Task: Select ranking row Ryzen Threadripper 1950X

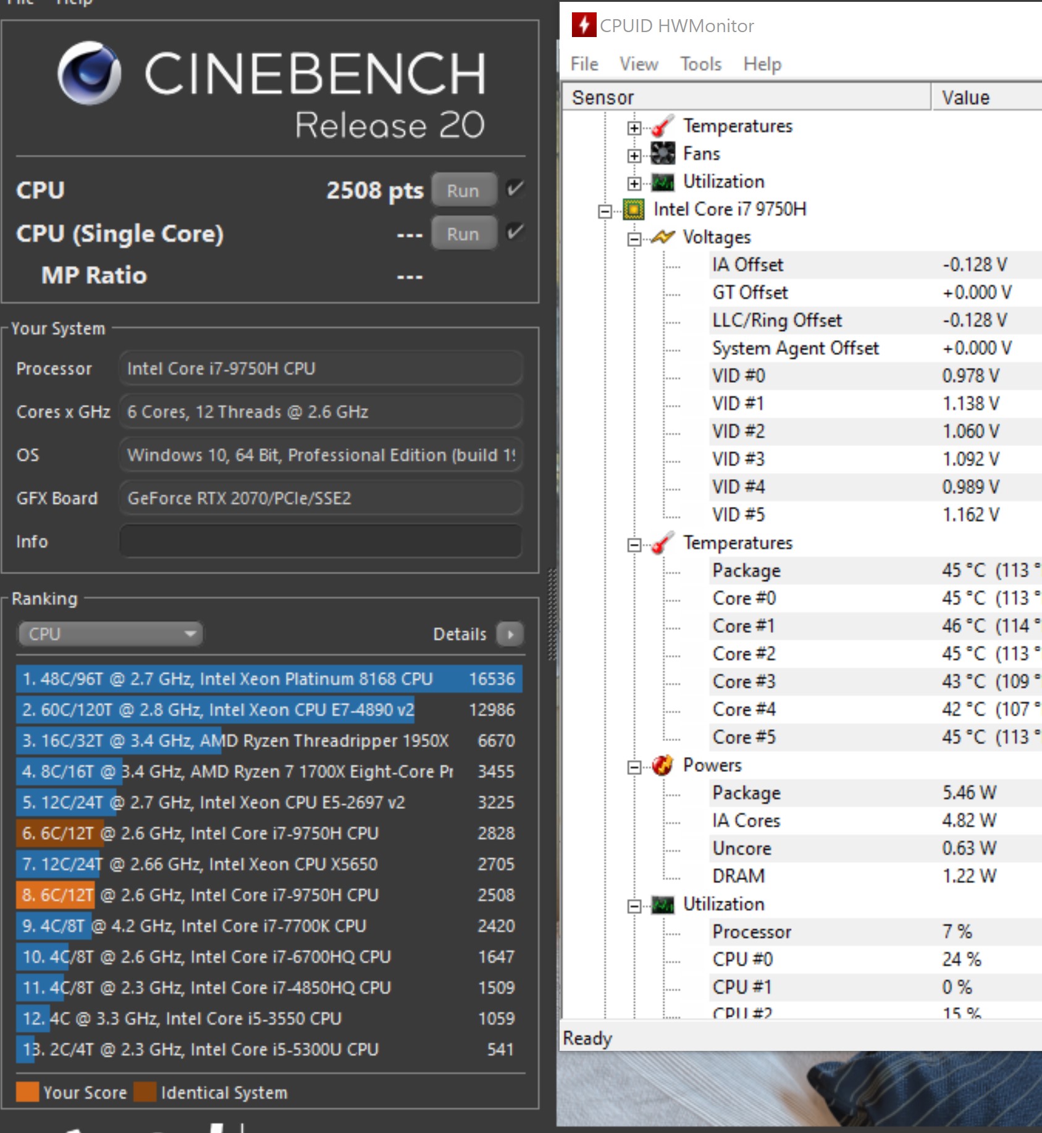Action: [269, 740]
